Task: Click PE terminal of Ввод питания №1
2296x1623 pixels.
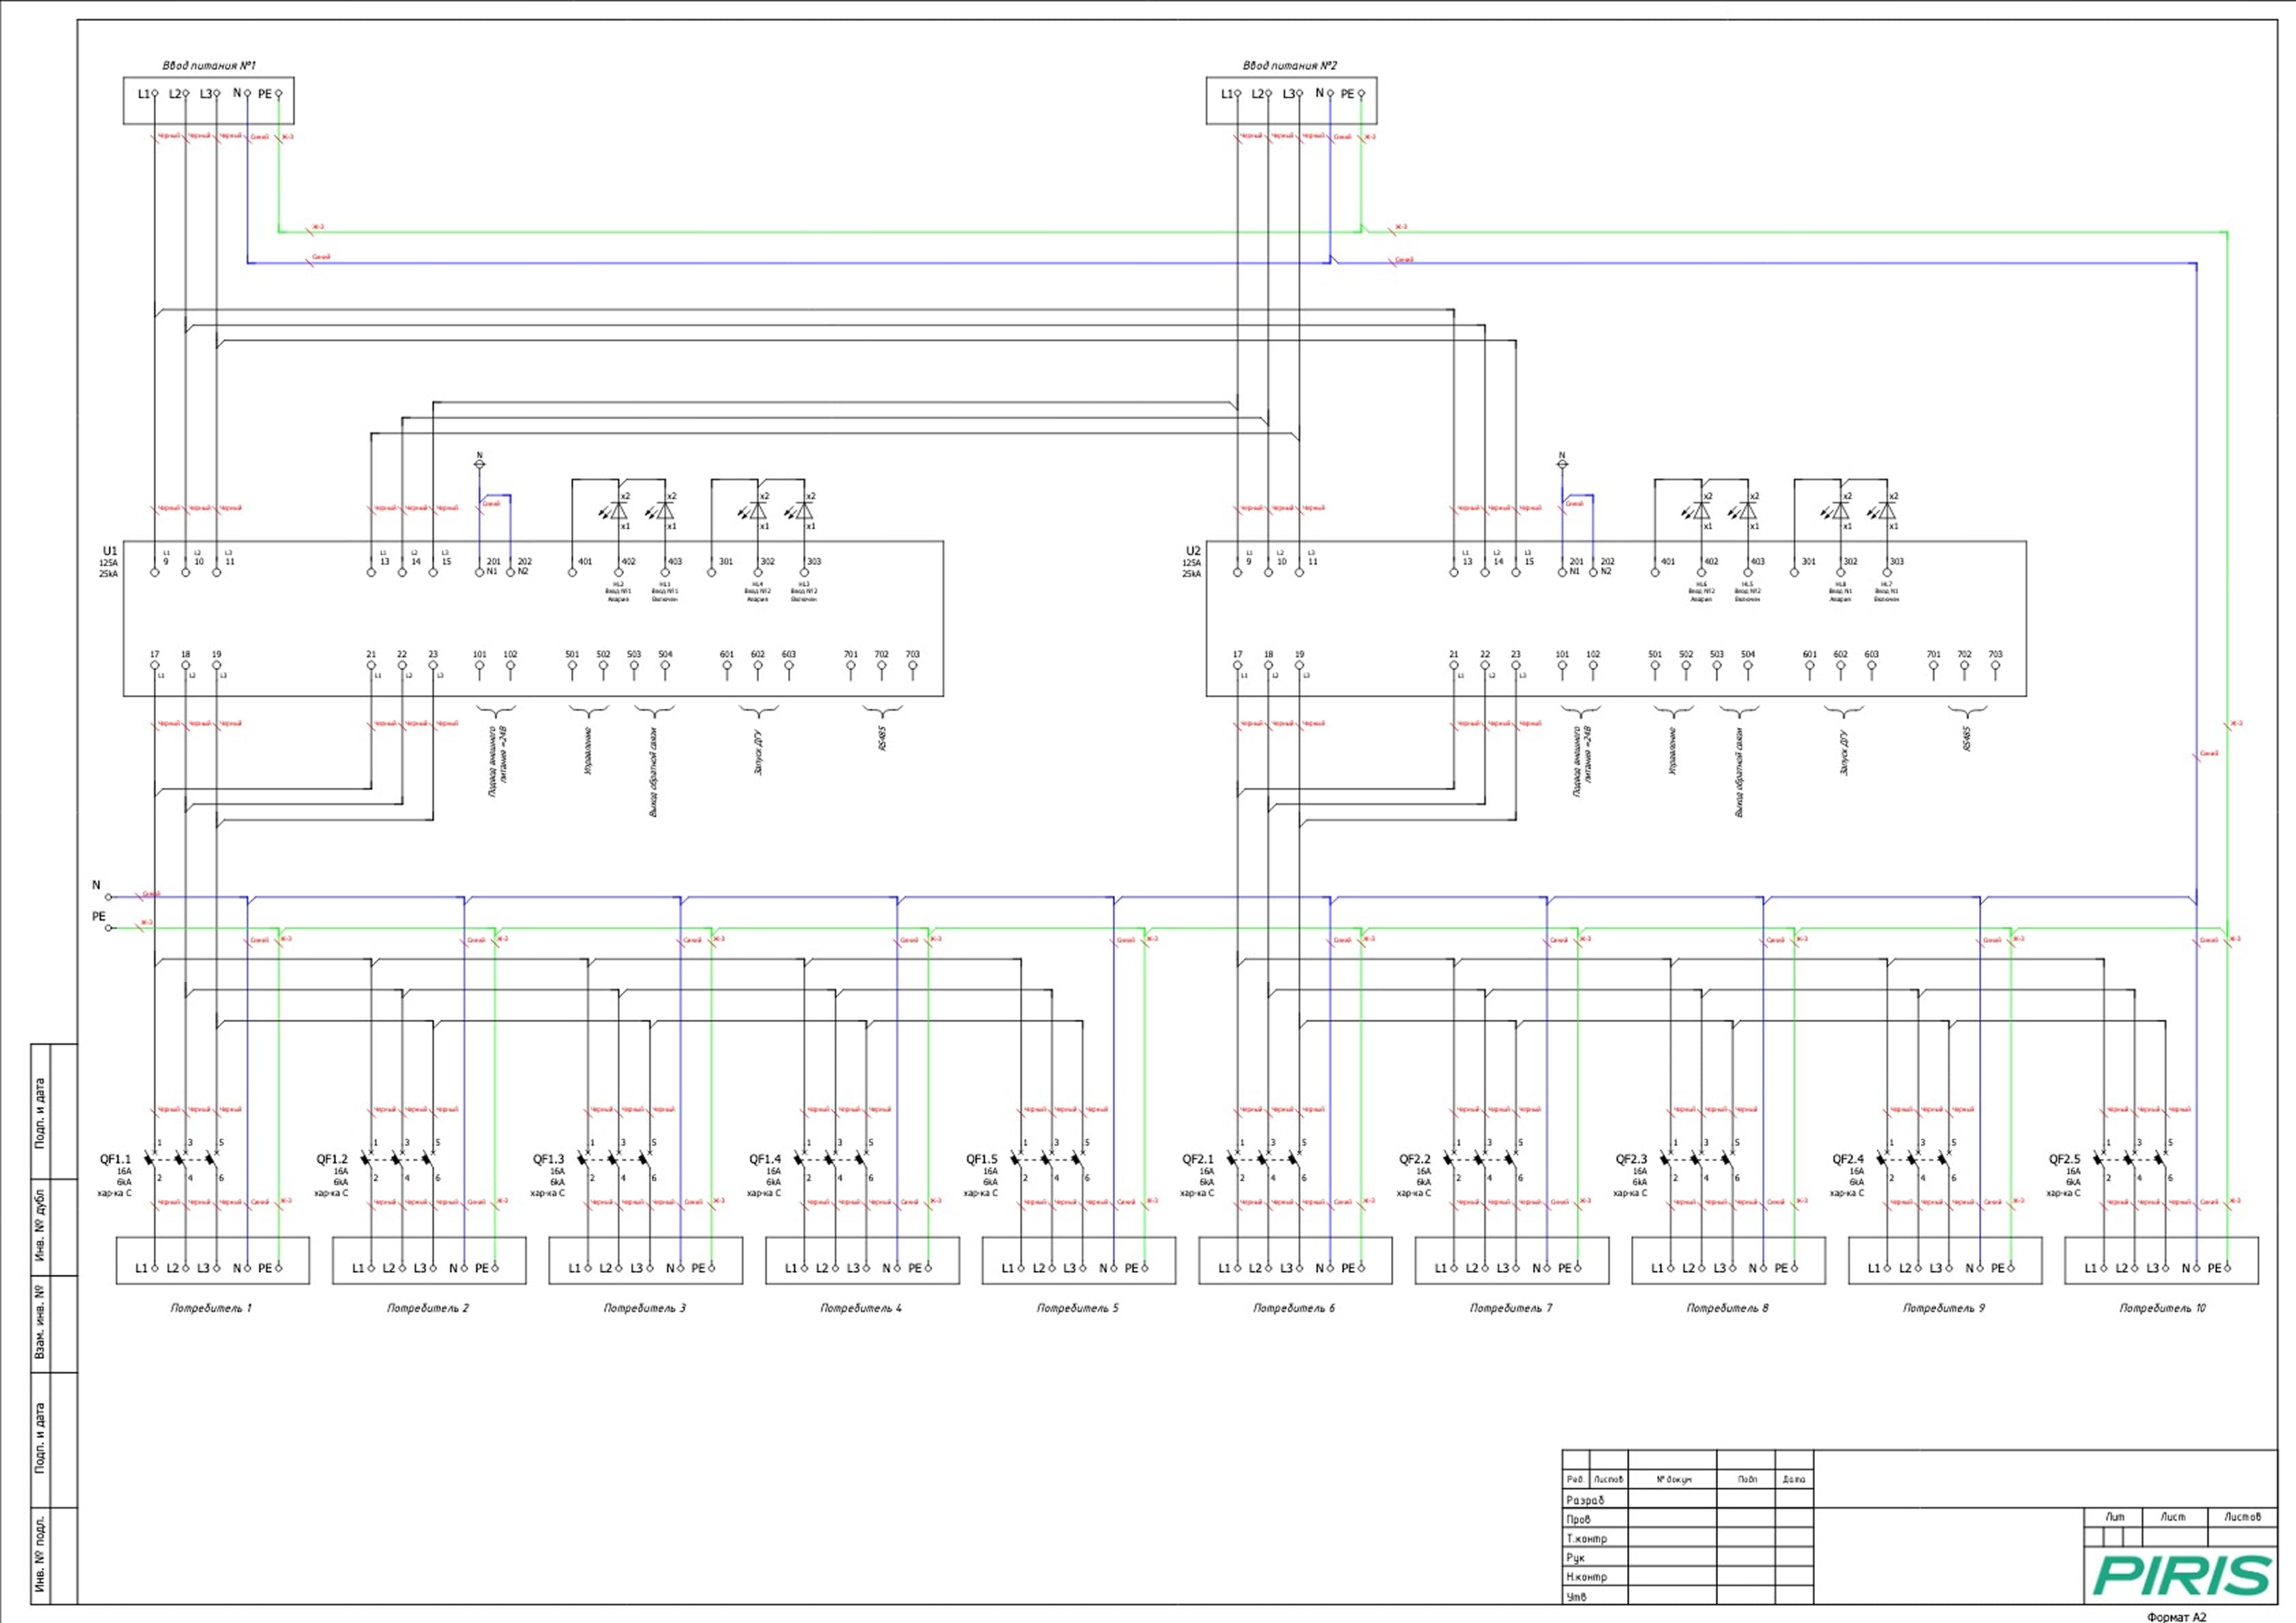Action: click(x=279, y=94)
